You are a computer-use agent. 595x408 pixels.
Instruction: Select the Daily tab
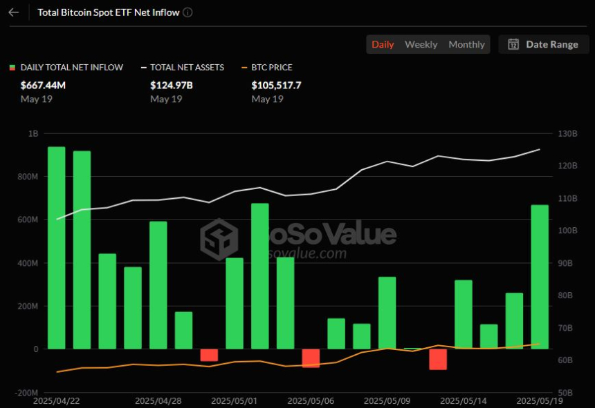pos(383,44)
